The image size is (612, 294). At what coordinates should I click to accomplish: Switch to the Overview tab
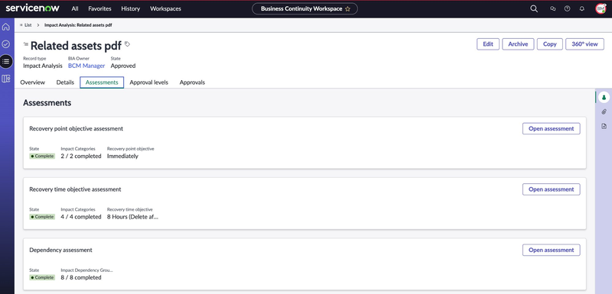point(32,82)
